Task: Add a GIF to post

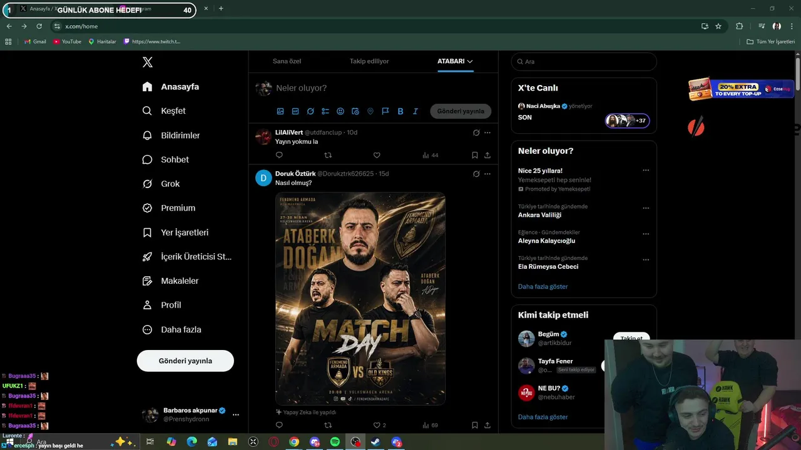Action: (295, 111)
